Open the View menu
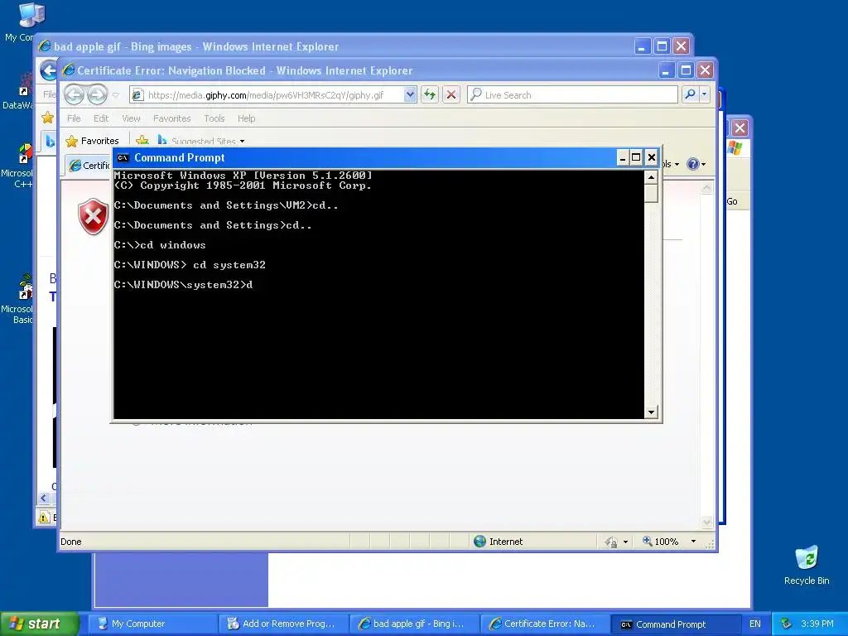The image size is (848, 636). click(131, 118)
